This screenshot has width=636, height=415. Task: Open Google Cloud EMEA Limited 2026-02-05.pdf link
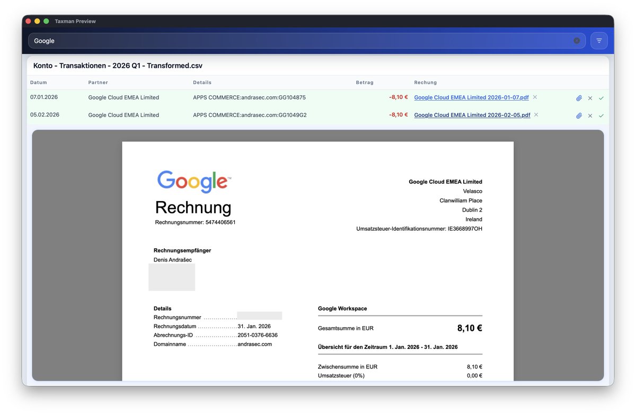[472, 115]
